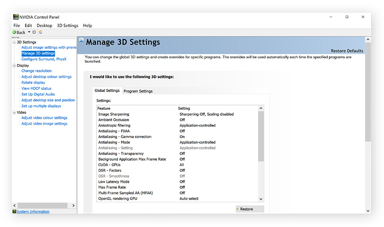
Task: Open Adjust desktop size and position
Action: coord(48,100)
